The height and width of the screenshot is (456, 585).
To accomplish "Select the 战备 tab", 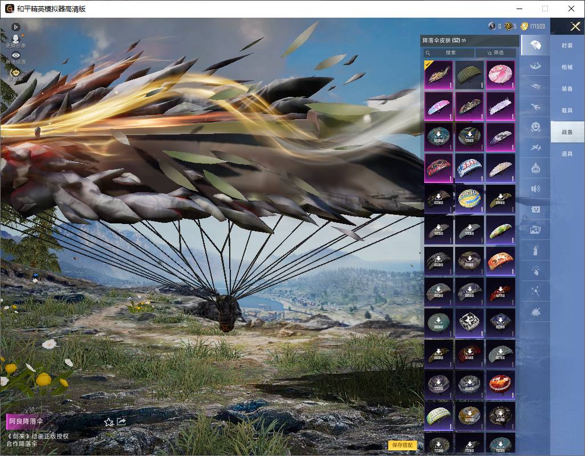I will point(567,132).
